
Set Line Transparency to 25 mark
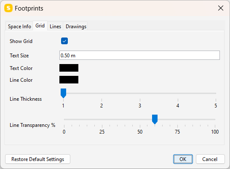coord(102,119)
